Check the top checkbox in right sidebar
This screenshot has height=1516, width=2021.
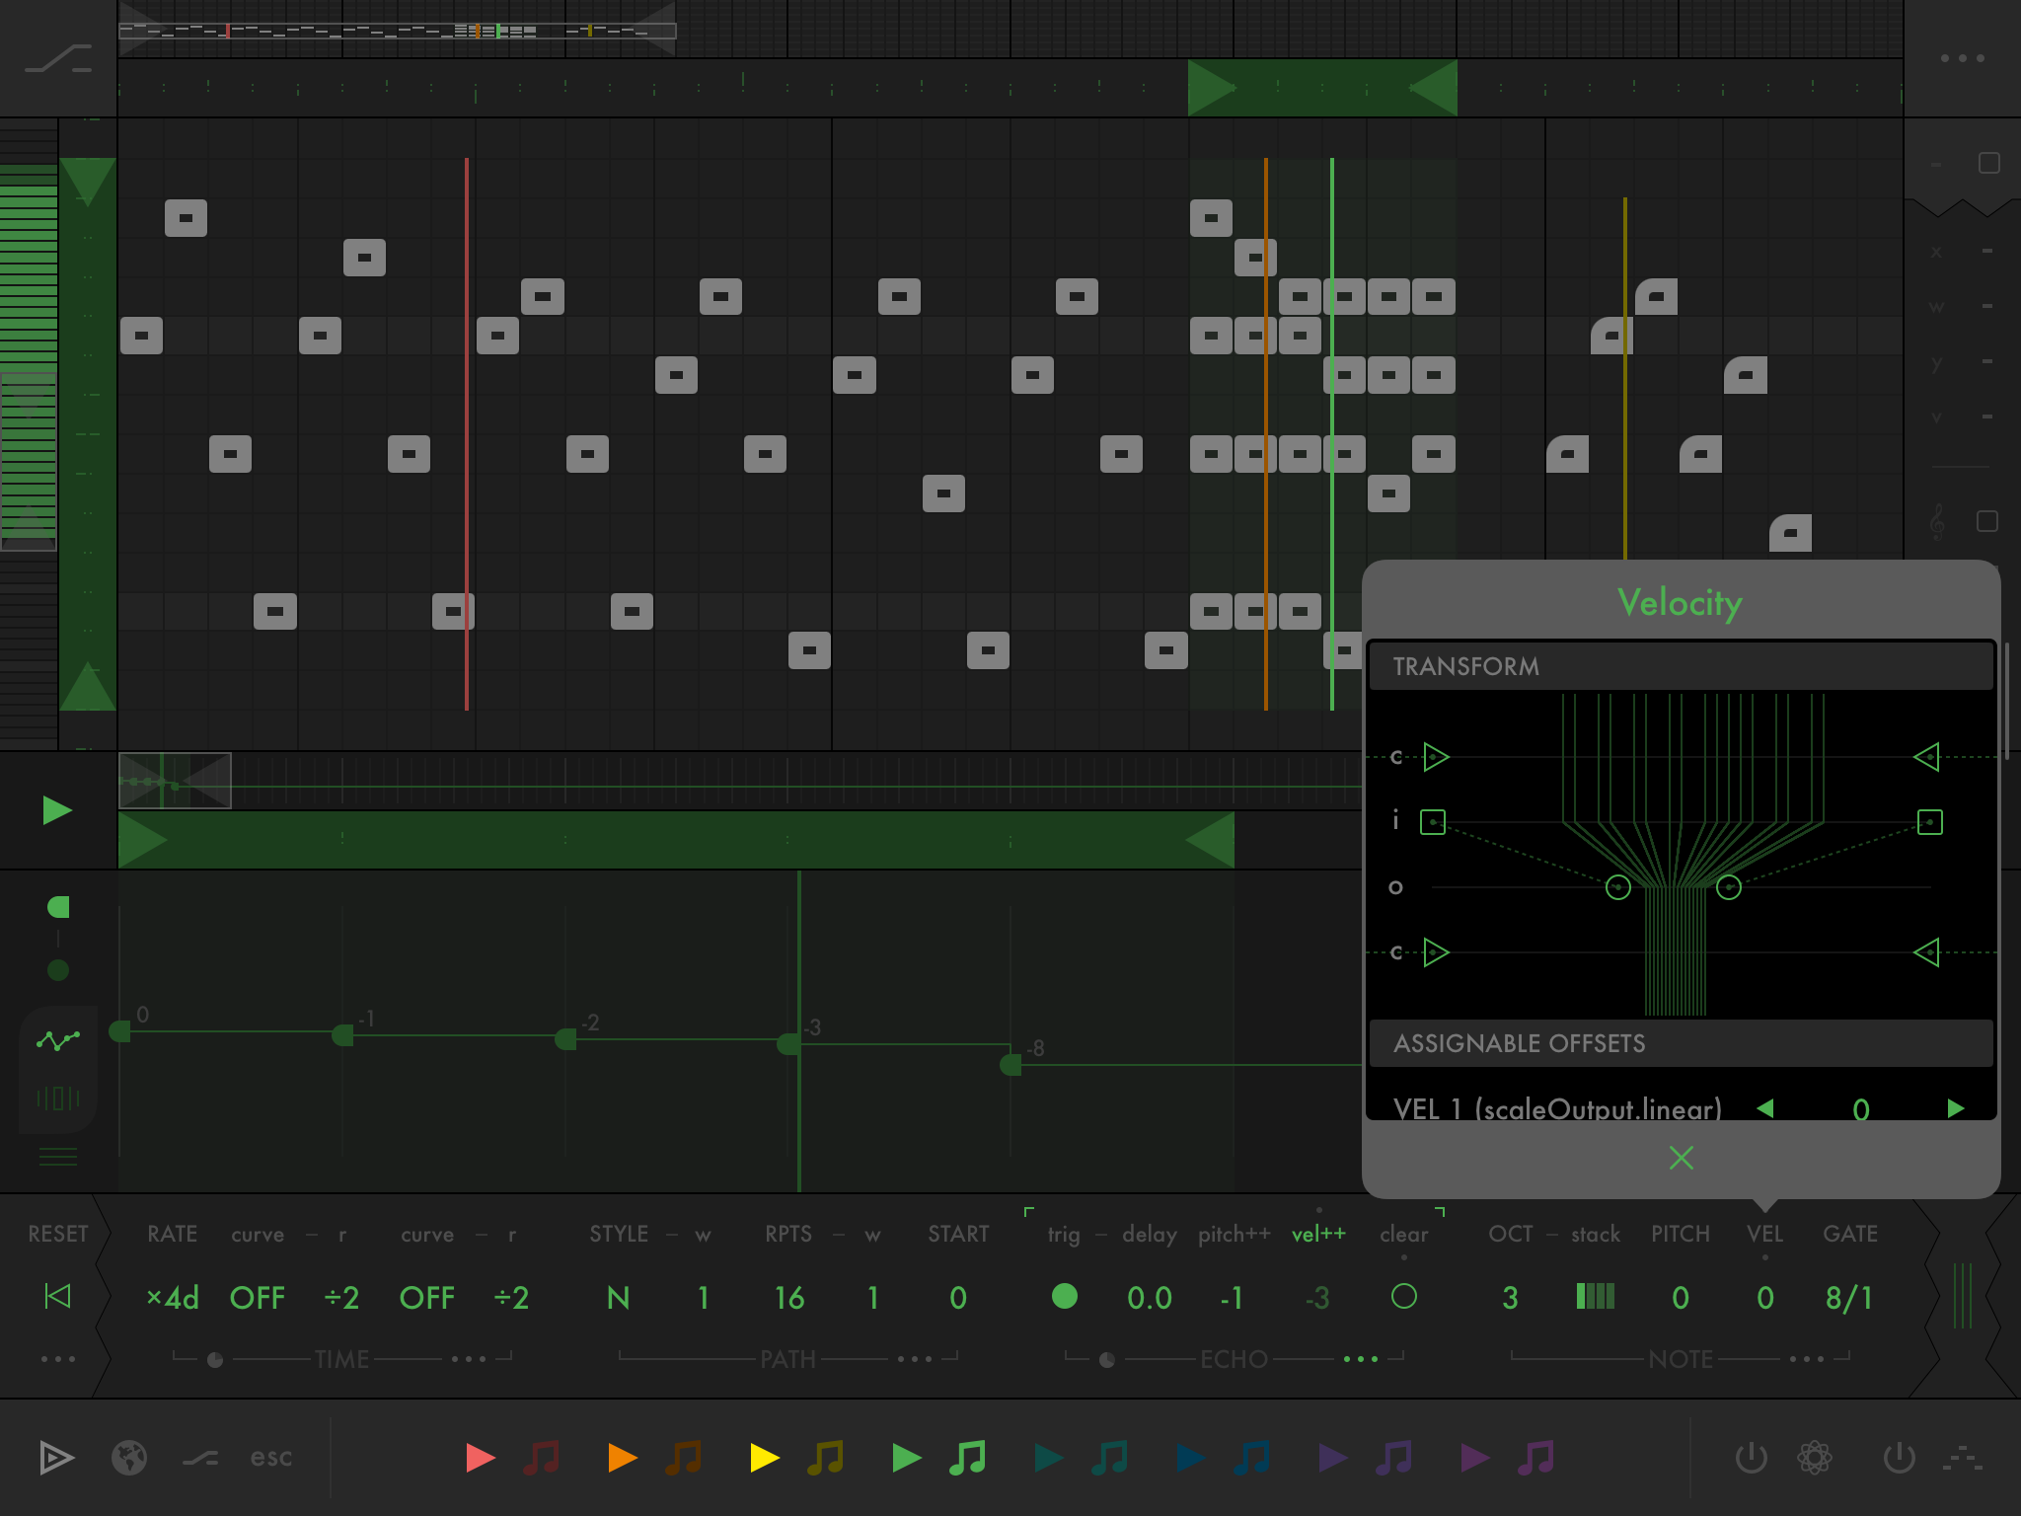1988,163
